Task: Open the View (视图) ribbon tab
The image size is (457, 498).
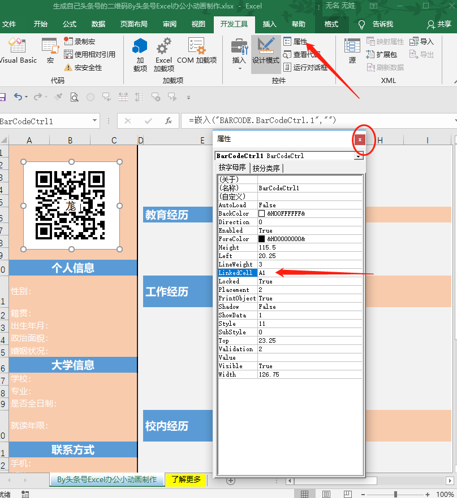Action: coord(199,24)
